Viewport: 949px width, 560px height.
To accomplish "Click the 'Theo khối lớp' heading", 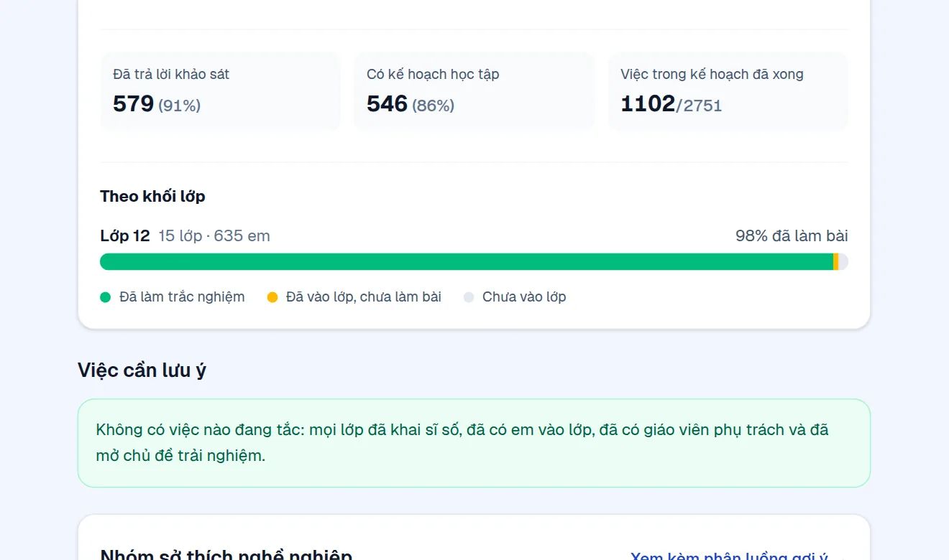I will tap(152, 197).
